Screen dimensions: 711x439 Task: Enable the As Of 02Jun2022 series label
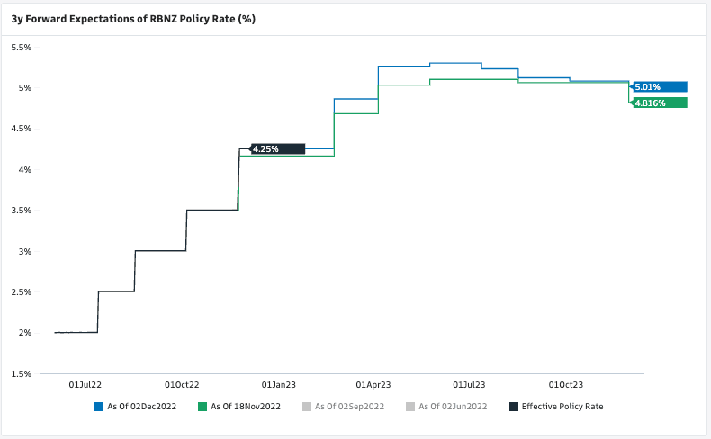(x=453, y=407)
